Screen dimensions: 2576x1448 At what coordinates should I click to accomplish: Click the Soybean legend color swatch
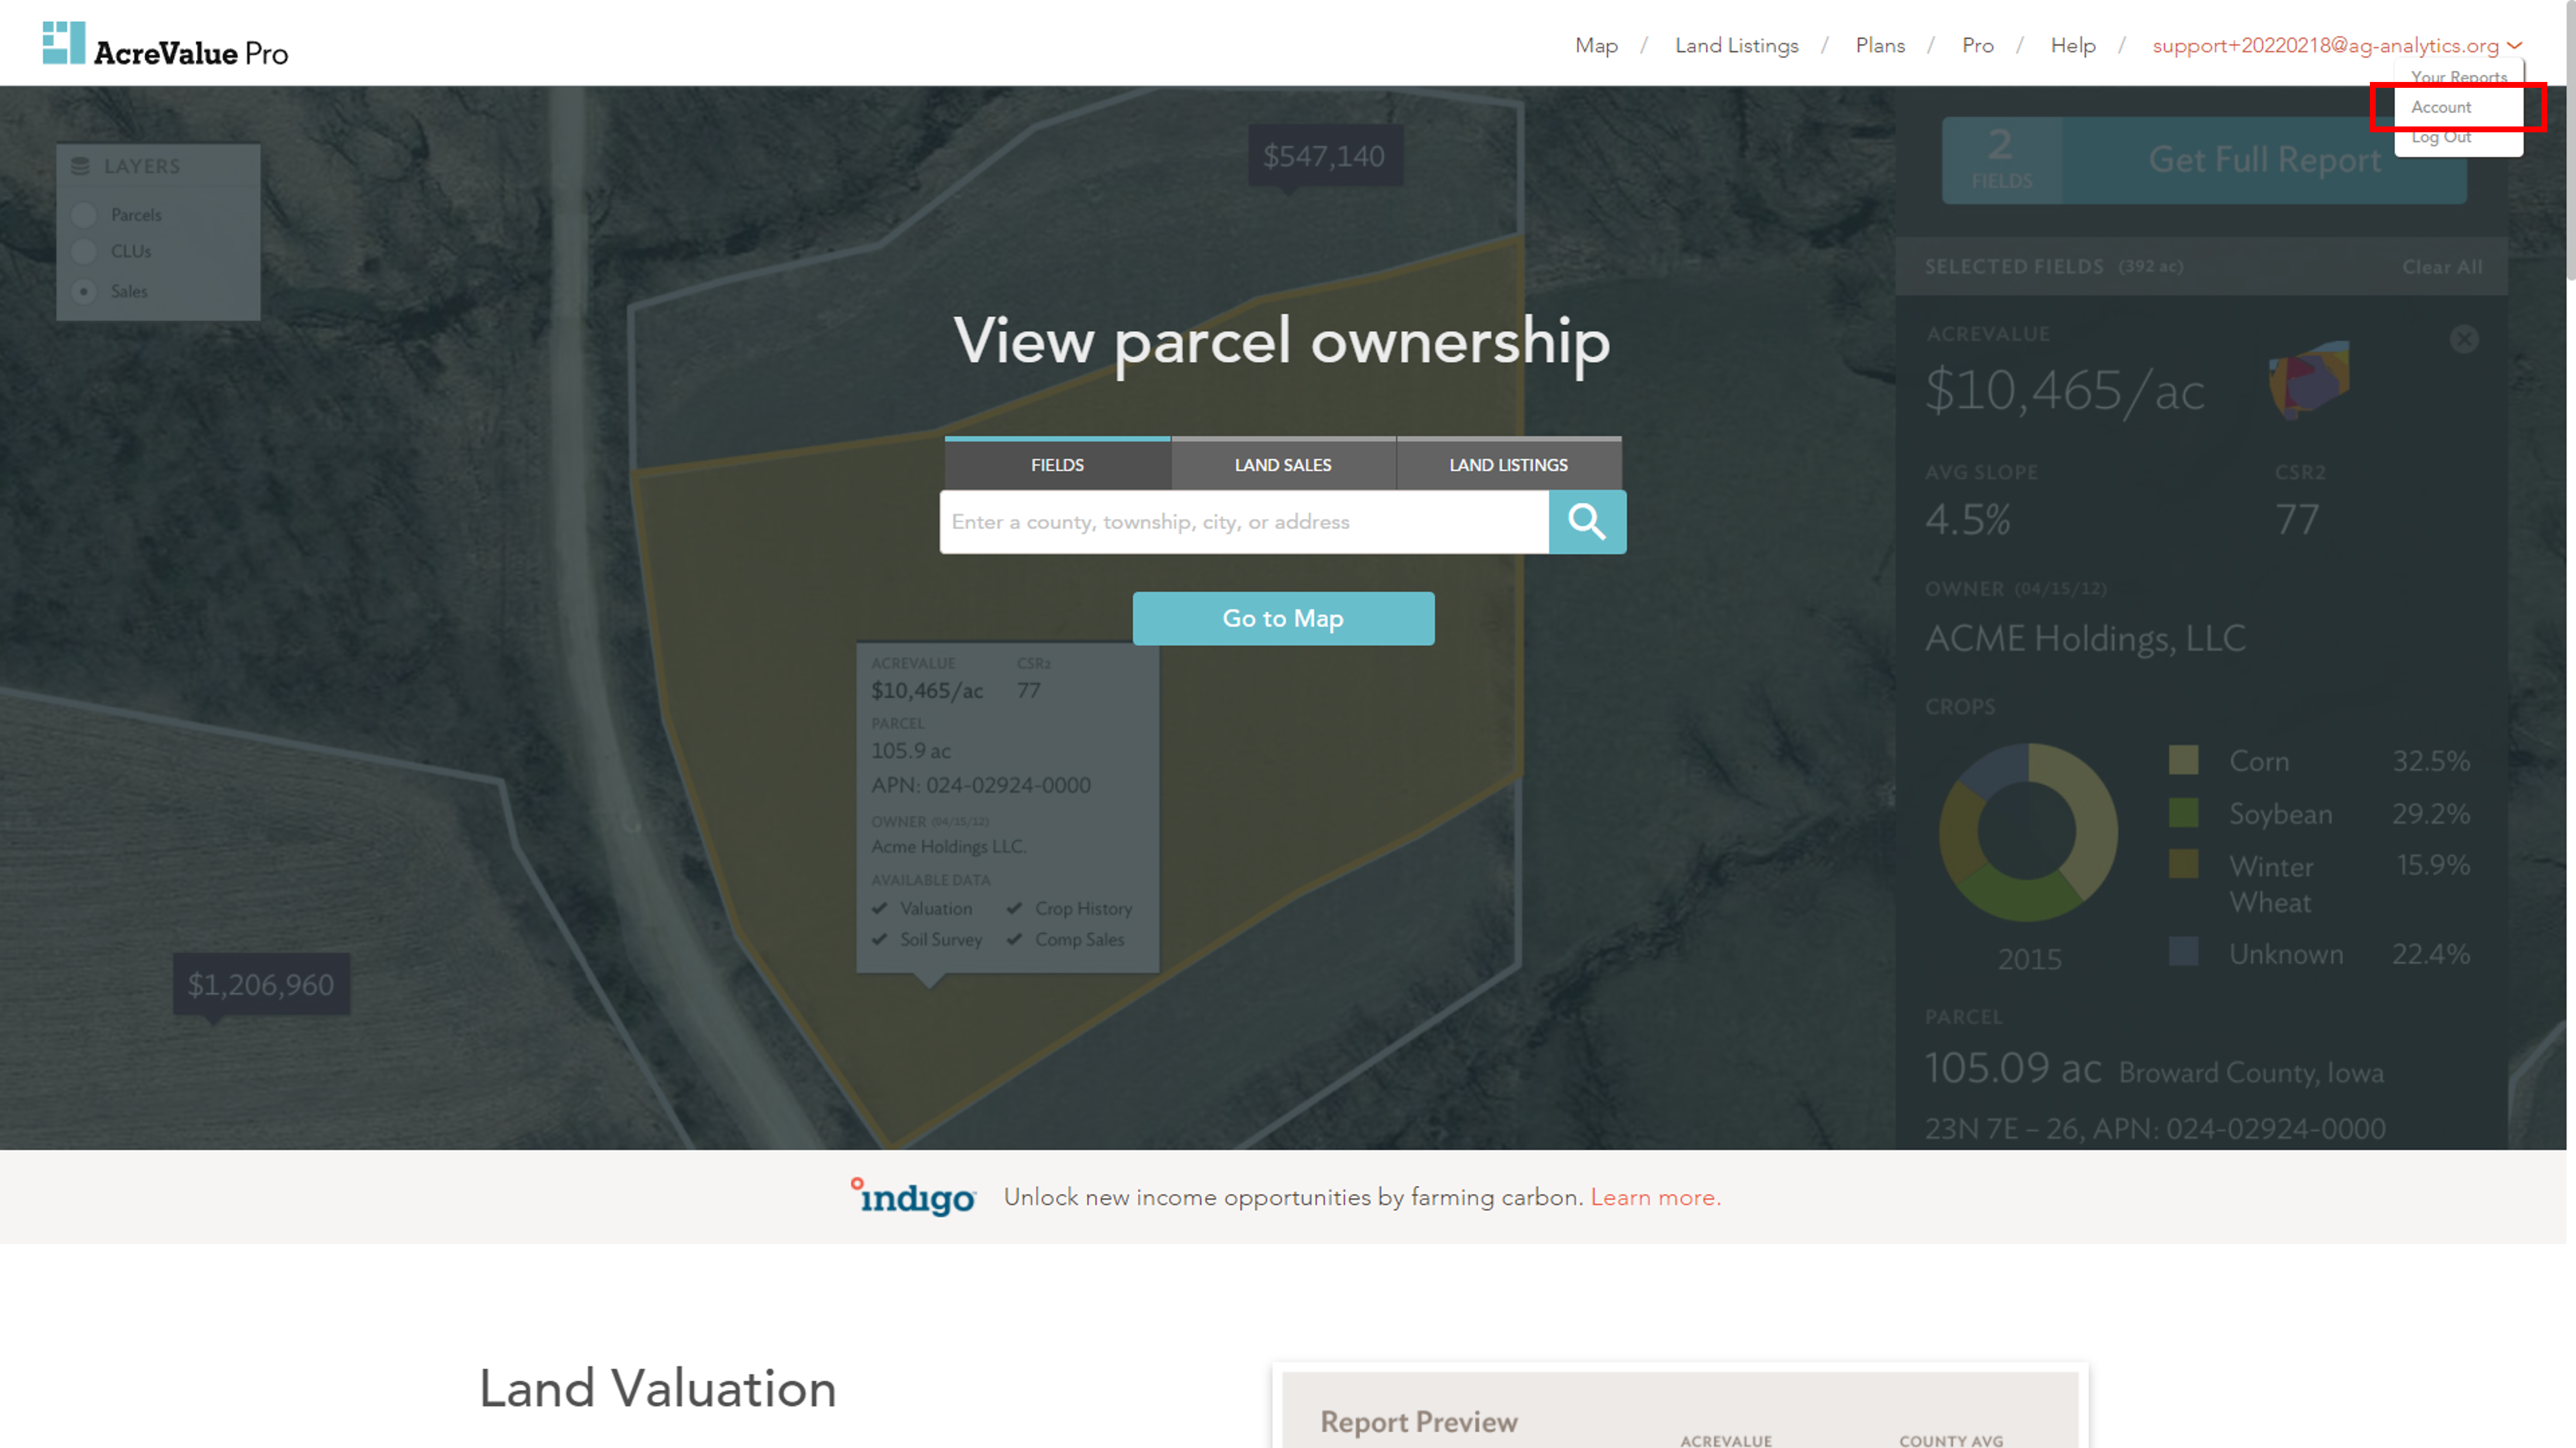[2183, 813]
